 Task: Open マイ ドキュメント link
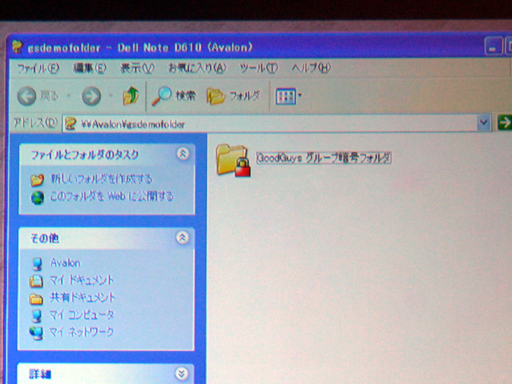pyautogui.click(x=81, y=280)
